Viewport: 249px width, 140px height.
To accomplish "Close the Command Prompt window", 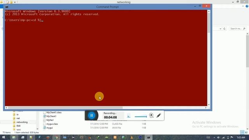I will pos(207,6).
